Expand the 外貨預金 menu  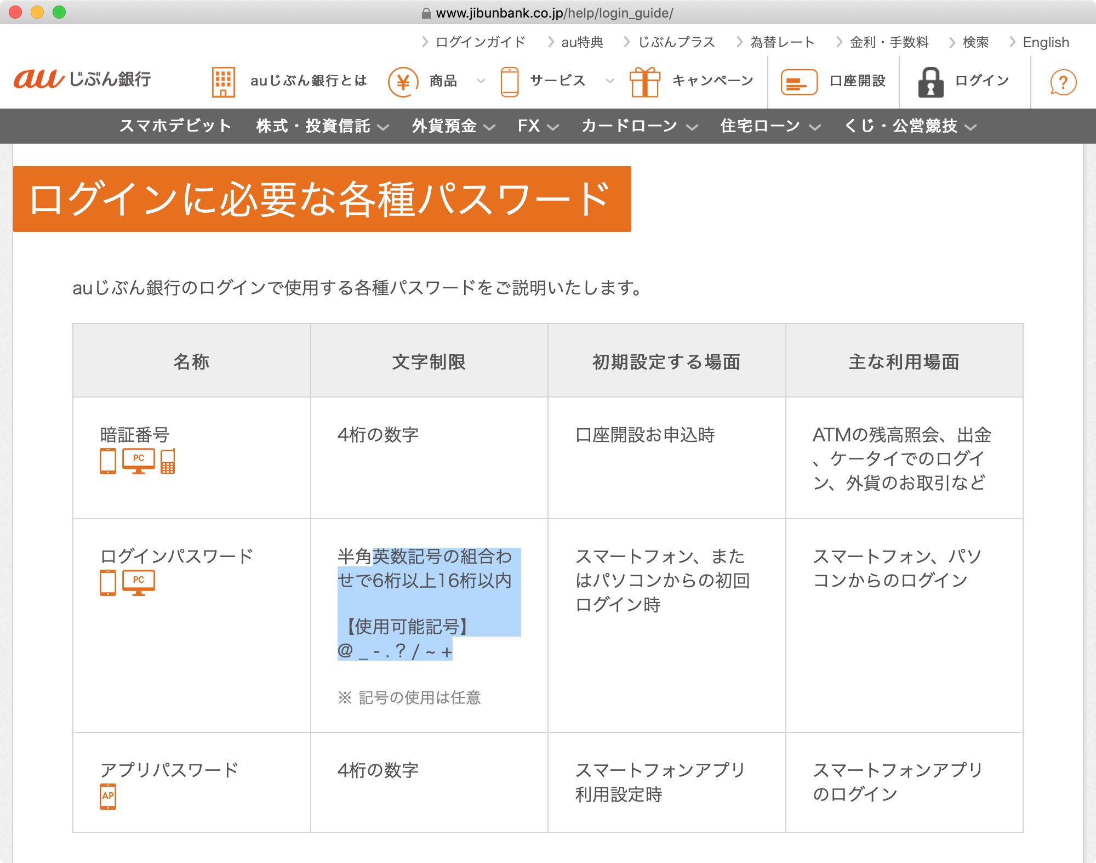(x=454, y=126)
